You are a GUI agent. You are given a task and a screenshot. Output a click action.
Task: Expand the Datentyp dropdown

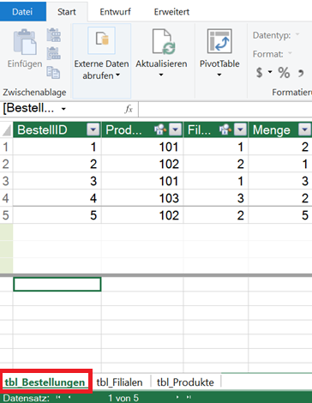pos(297,34)
